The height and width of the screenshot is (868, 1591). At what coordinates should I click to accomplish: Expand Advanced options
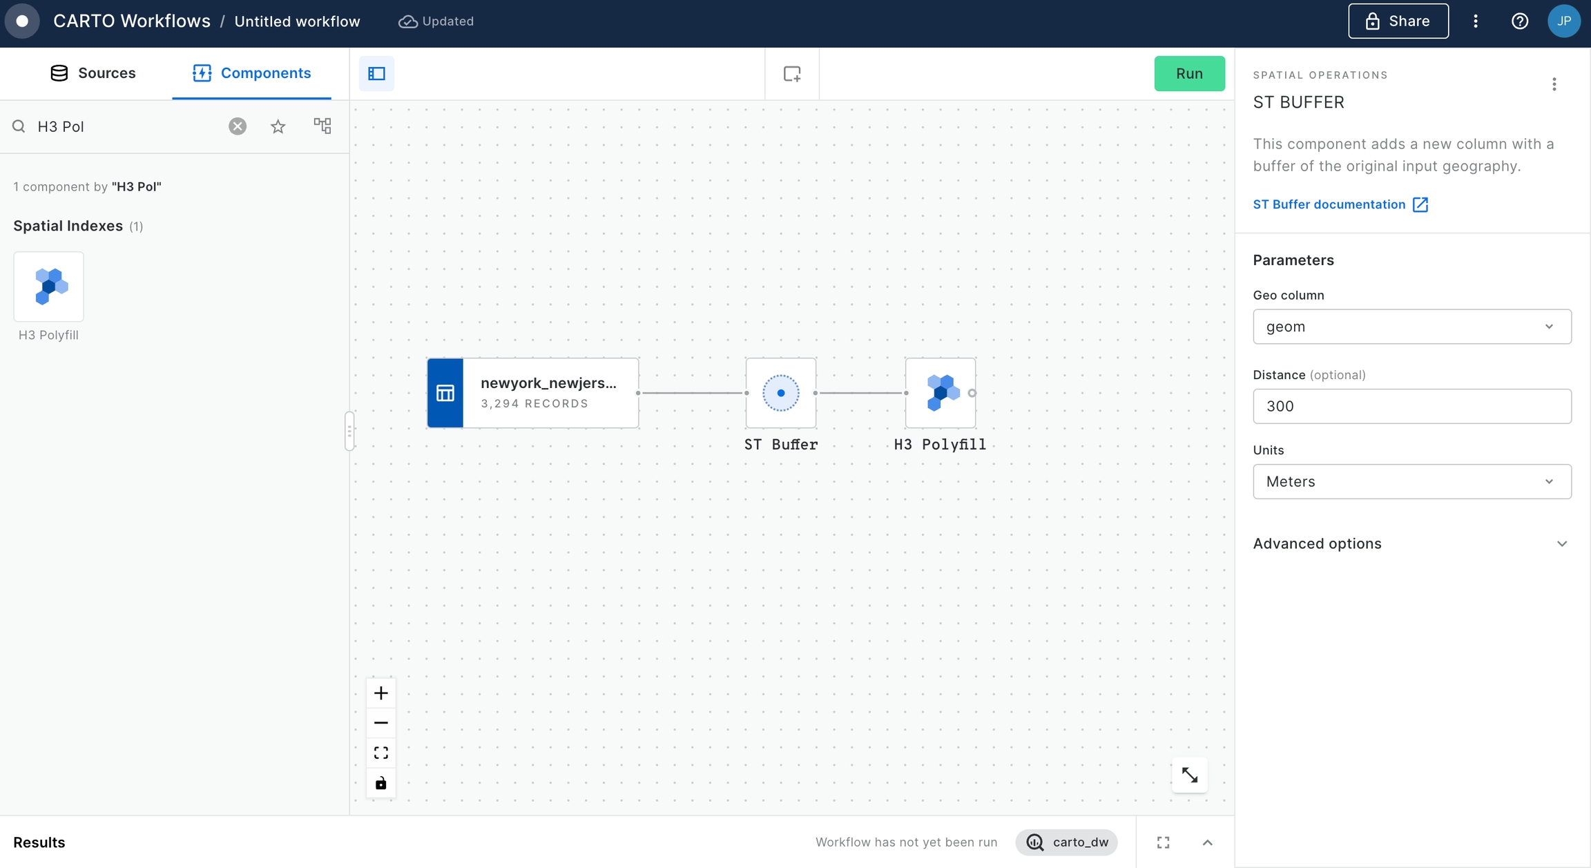click(1411, 543)
